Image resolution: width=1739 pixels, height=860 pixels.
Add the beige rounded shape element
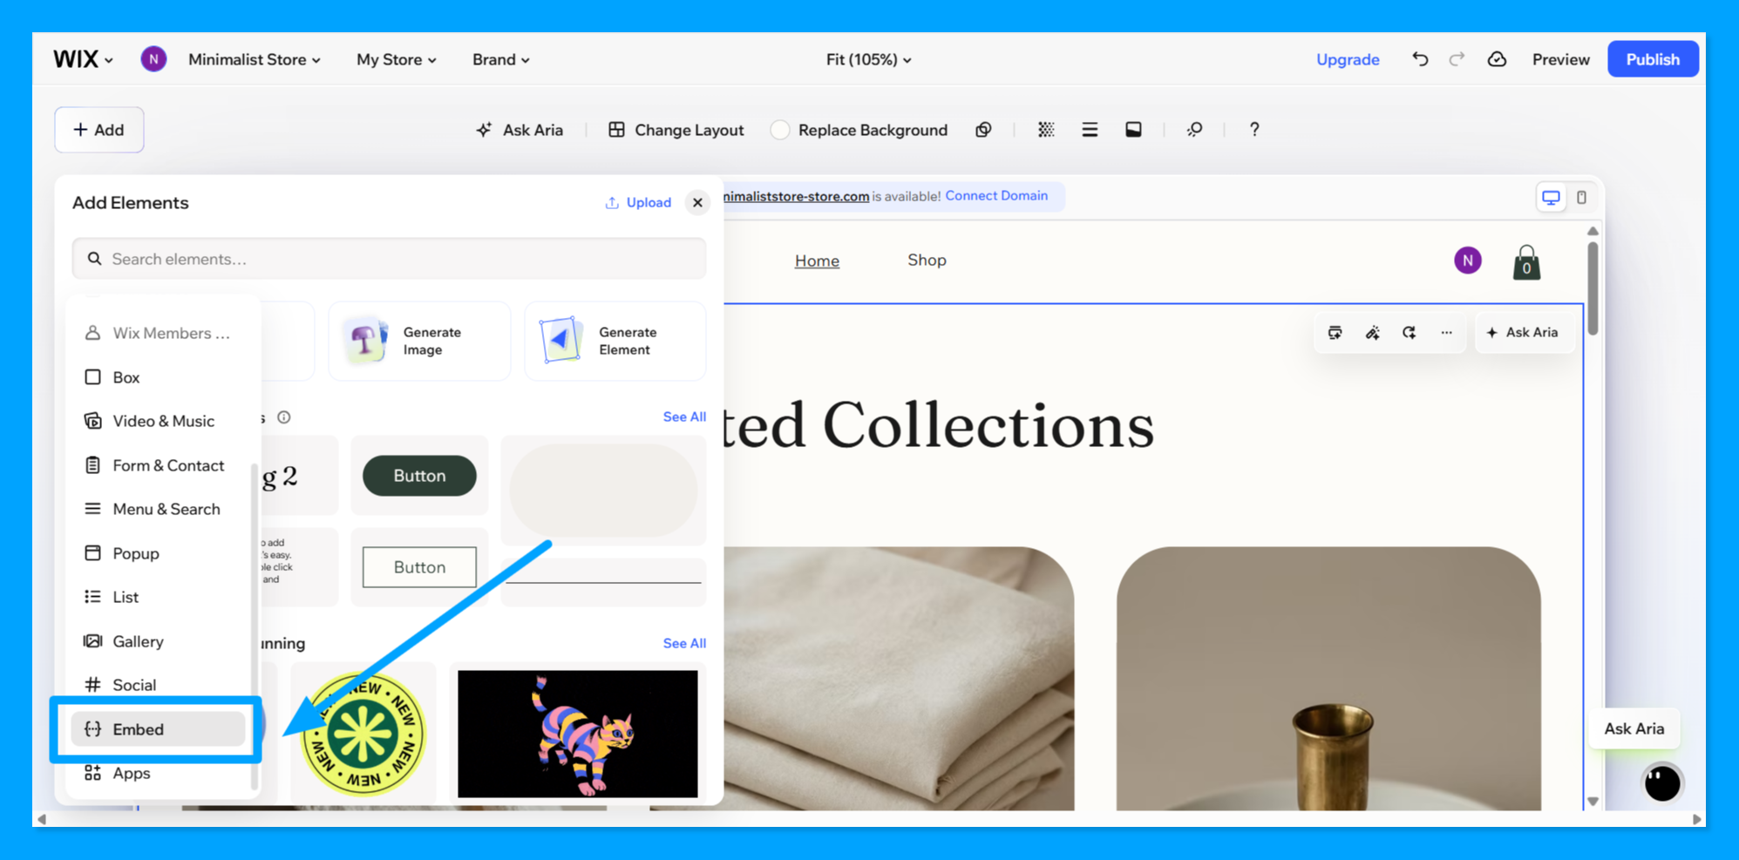(603, 491)
